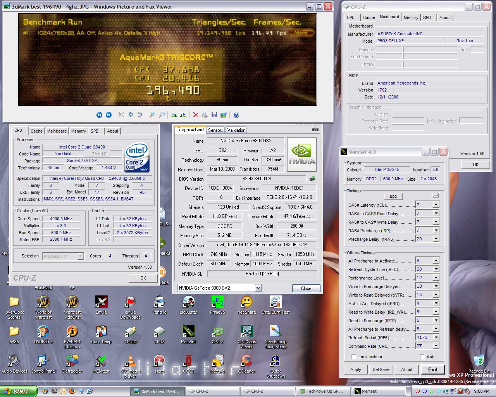The width and height of the screenshot is (496, 397).
Task: Open the EVEREST Ultimate desktop icon
Action: (x=72, y=337)
